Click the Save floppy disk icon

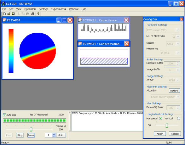click(x=13, y=14)
